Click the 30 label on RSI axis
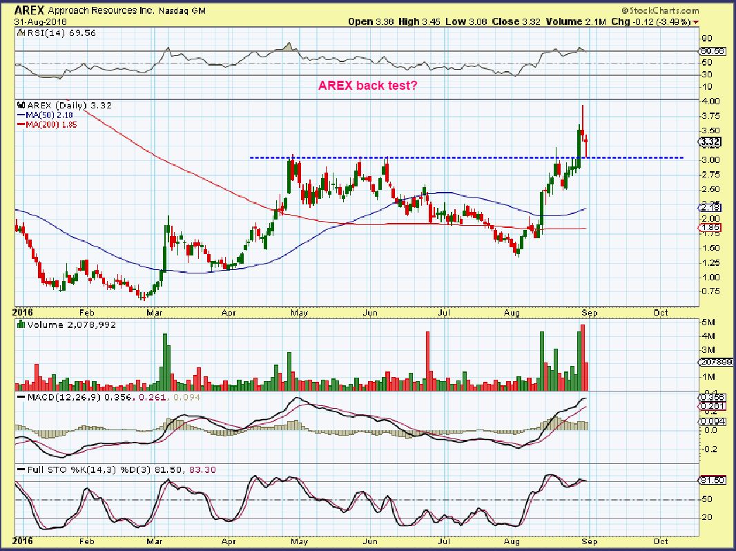 coord(707,75)
